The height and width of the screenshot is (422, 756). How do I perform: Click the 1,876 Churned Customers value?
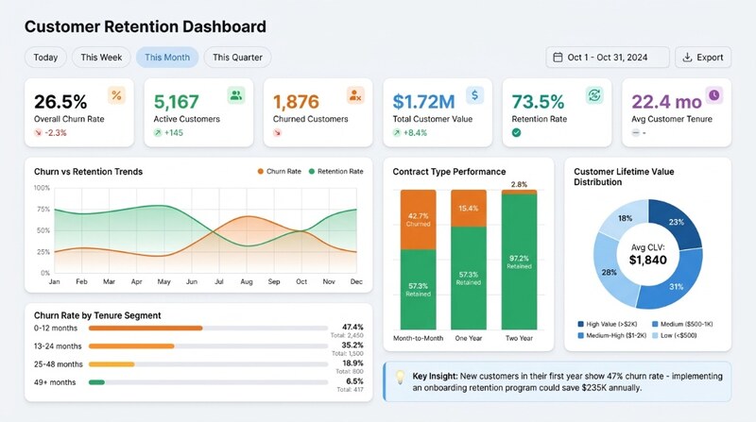pos(296,102)
